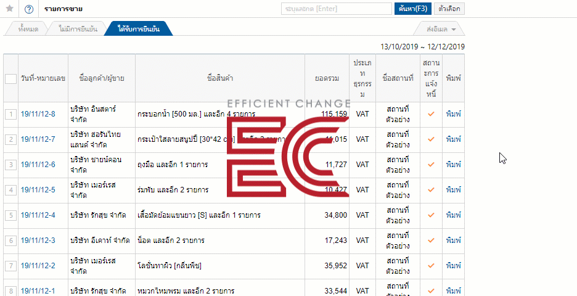Toggle checkbox for row 6
Image resolution: width=577 pixels, height=296 pixels.
click(10, 240)
